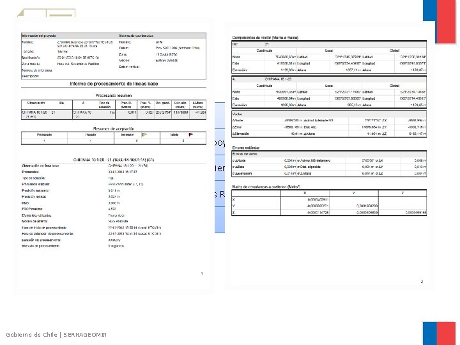This screenshot has height=345, width=460.
Task: Click page number 2 of the right report
Action: click(422, 282)
